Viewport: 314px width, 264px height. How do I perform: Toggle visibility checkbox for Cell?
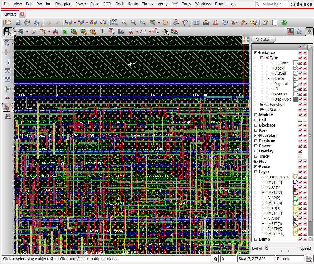point(300,120)
